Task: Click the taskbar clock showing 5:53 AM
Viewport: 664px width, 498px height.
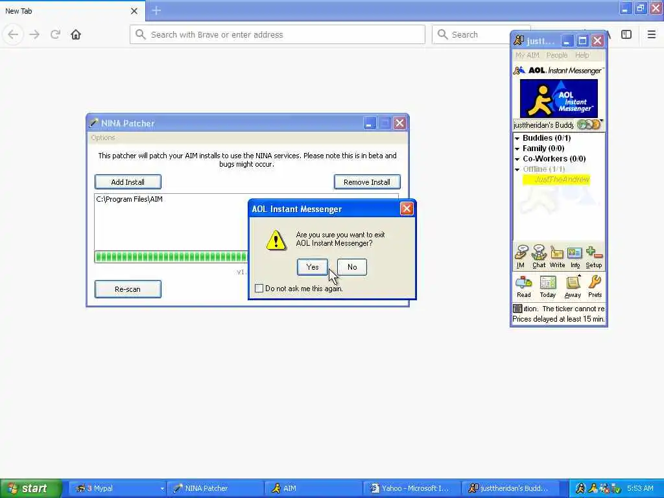Action: [x=640, y=488]
